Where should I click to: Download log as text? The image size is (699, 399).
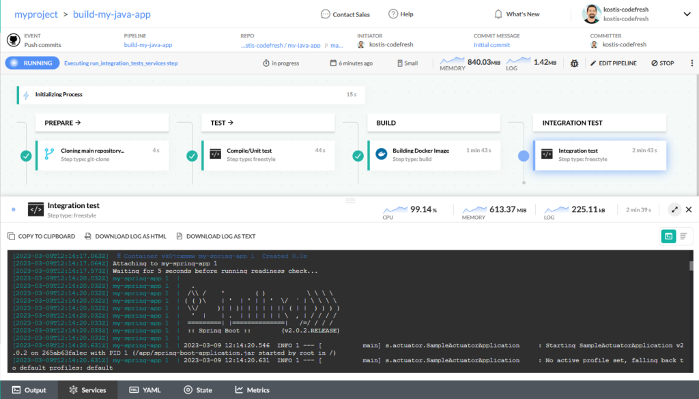point(216,237)
